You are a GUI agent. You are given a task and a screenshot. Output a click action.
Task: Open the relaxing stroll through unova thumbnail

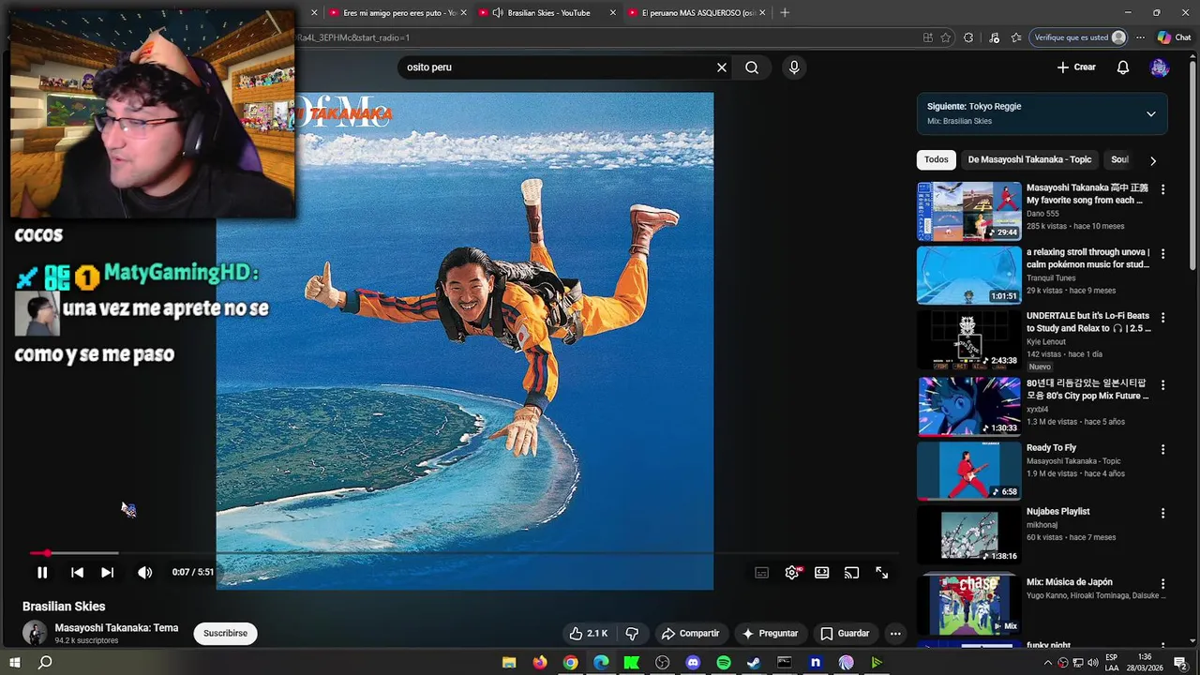(969, 275)
